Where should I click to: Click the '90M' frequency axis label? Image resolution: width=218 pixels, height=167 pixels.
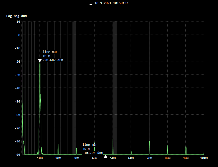(186, 158)
